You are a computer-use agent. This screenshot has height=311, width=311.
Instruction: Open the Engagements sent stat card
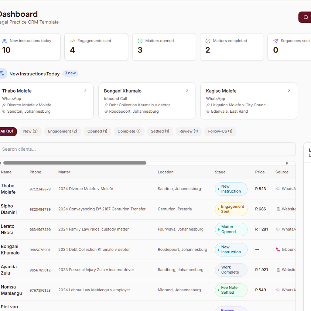click(96, 47)
